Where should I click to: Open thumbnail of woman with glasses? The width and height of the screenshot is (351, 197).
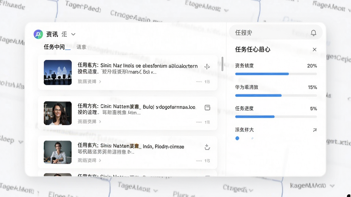[58, 113]
